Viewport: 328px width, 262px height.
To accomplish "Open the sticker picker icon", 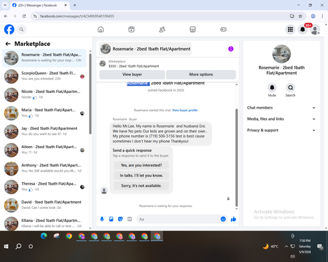I will [120, 219].
